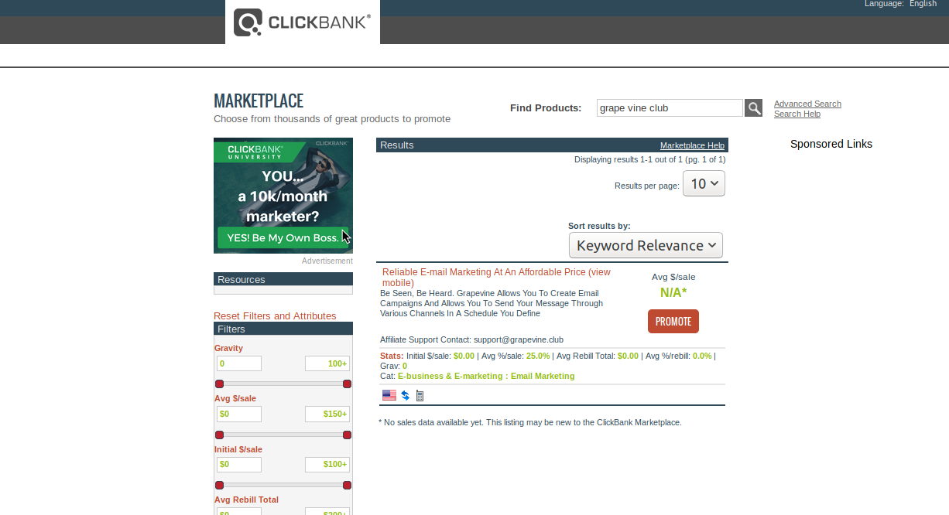The height and width of the screenshot is (515, 949).
Task: Click the Promote button
Action: coord(673,321)
